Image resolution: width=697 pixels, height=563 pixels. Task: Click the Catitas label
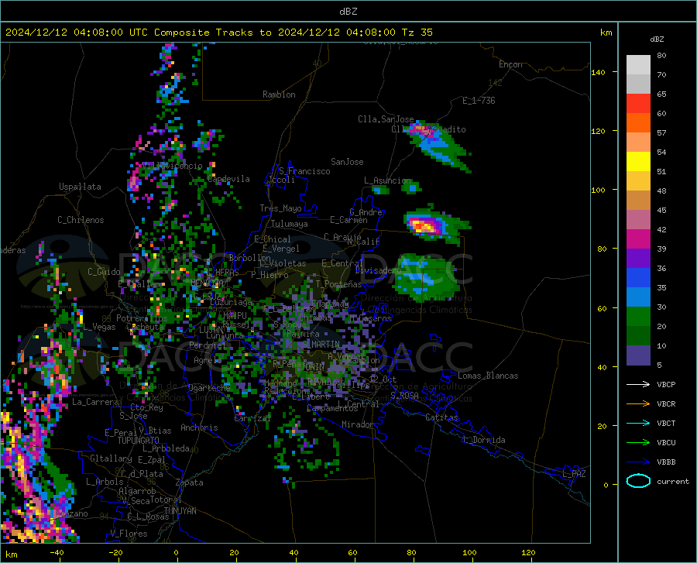pos(442,417)
